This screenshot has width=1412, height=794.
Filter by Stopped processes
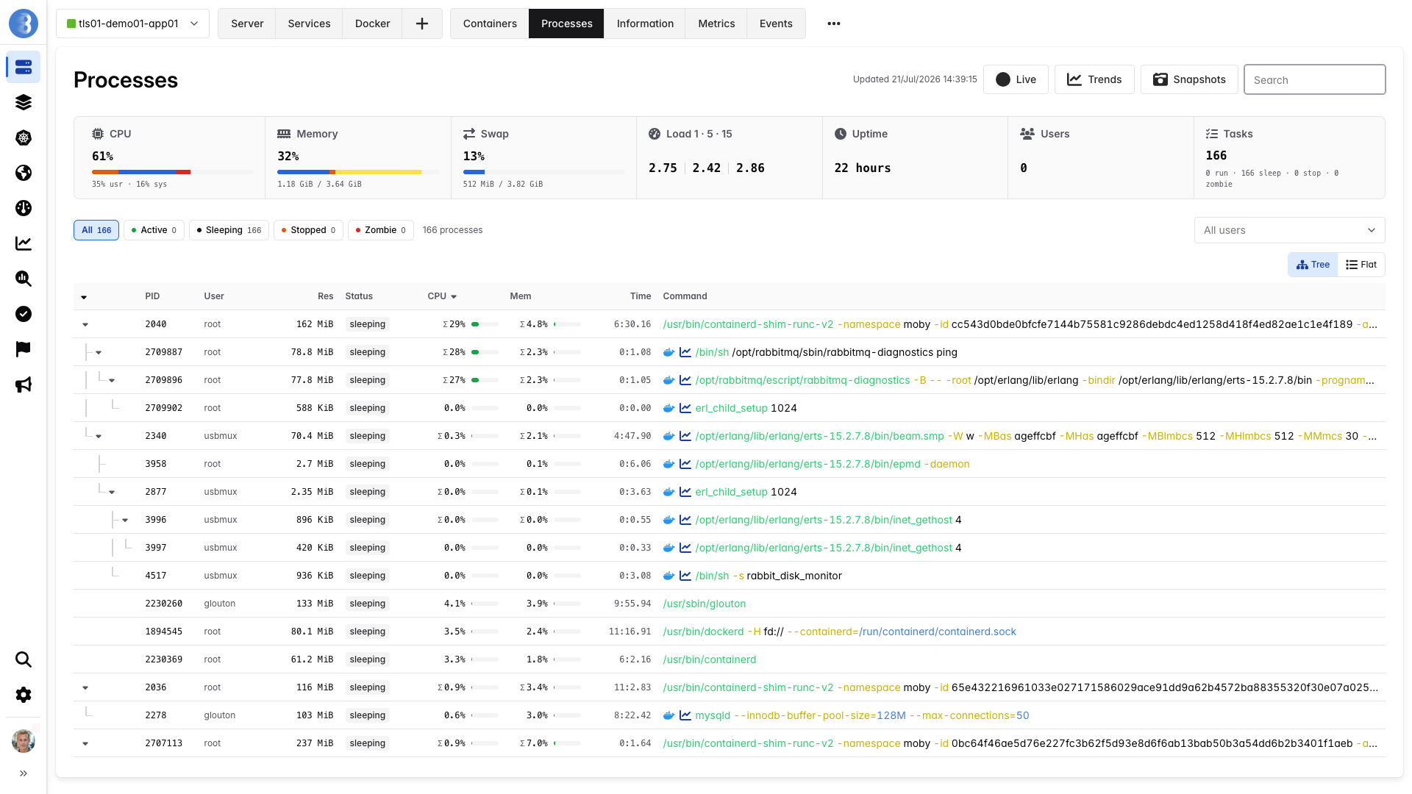[x=308, y=230]
